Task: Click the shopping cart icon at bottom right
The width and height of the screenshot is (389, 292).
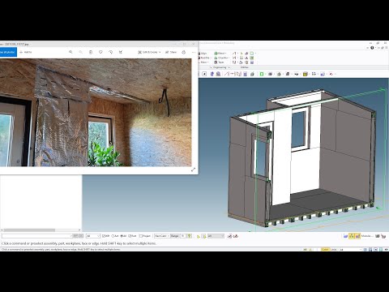Action: pyautogui.click(x=383, y=236)
